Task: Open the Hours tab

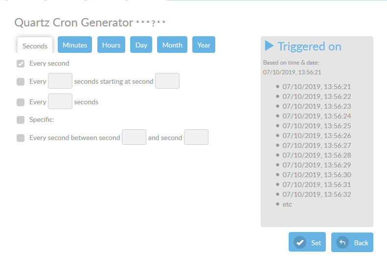Action: point(111,45)
